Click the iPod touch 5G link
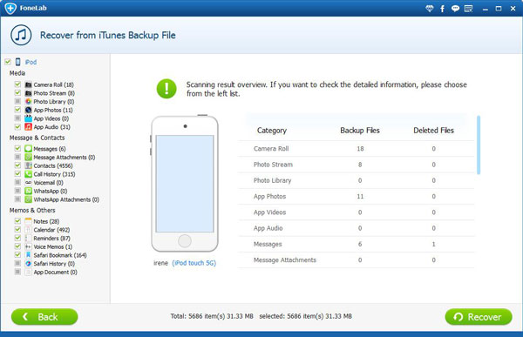523x337 pixels. 194,263
